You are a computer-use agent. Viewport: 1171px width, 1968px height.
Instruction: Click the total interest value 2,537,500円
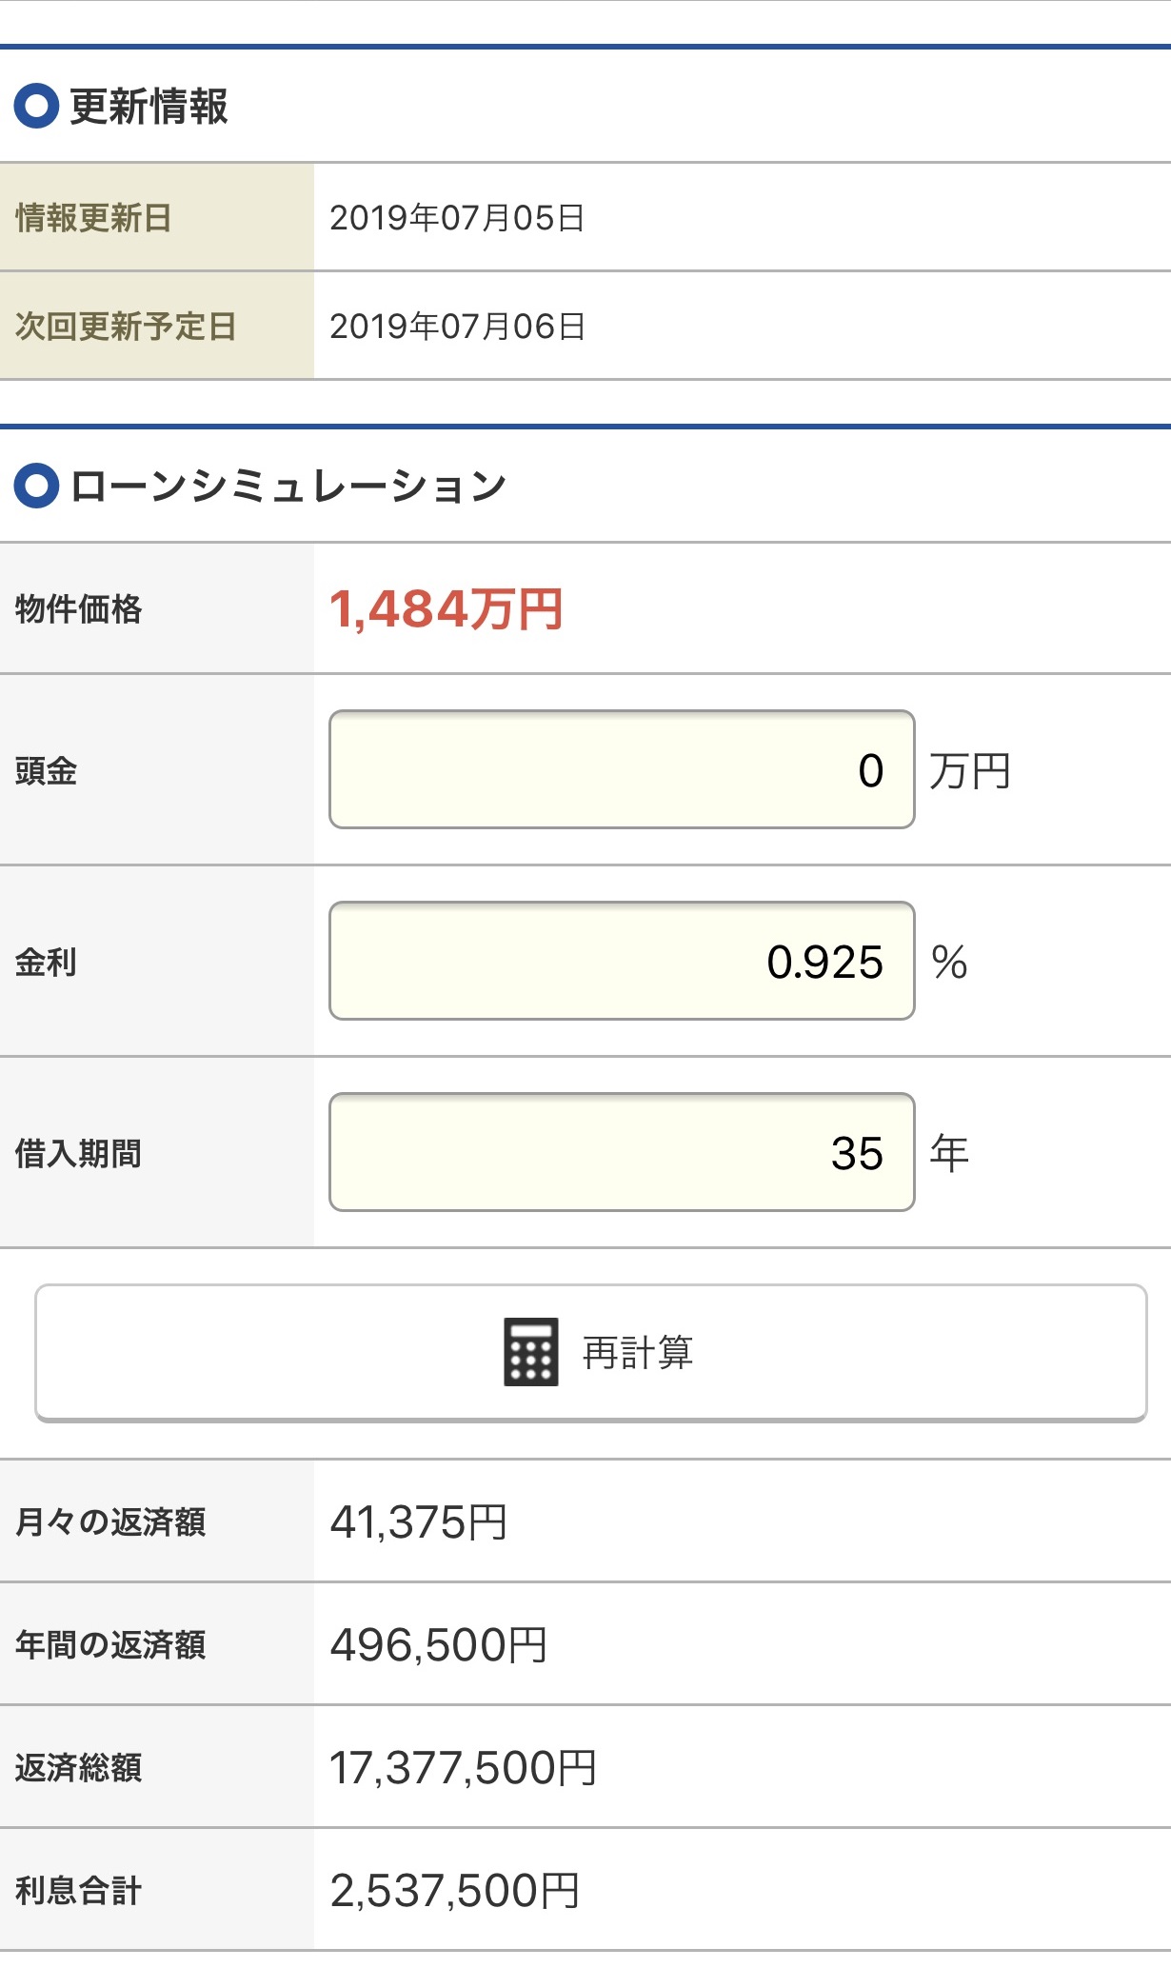click(455, 1890)
